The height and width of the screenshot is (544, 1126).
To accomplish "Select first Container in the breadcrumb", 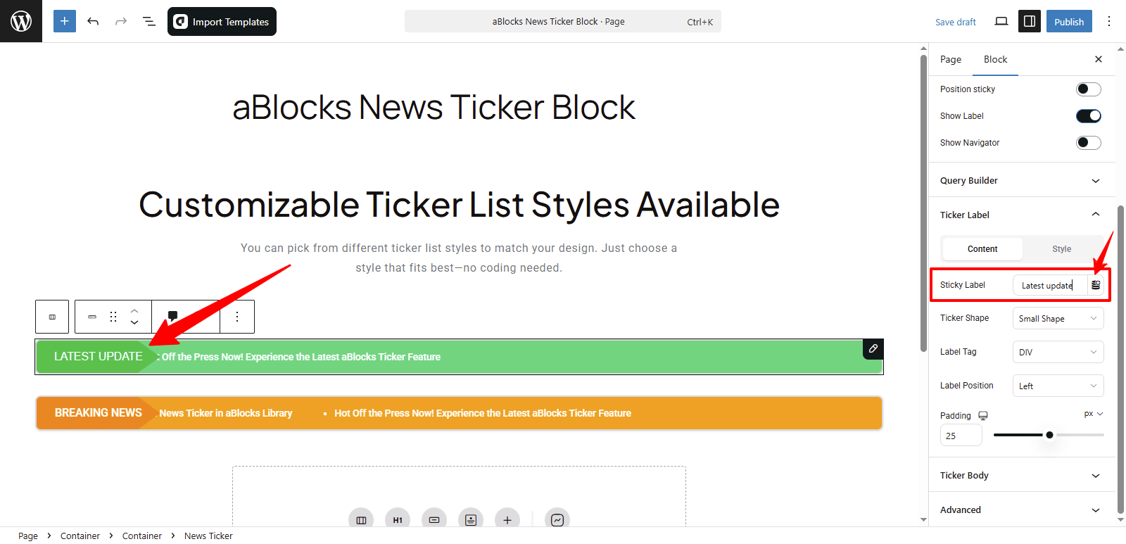I will [x=80, y=536].
